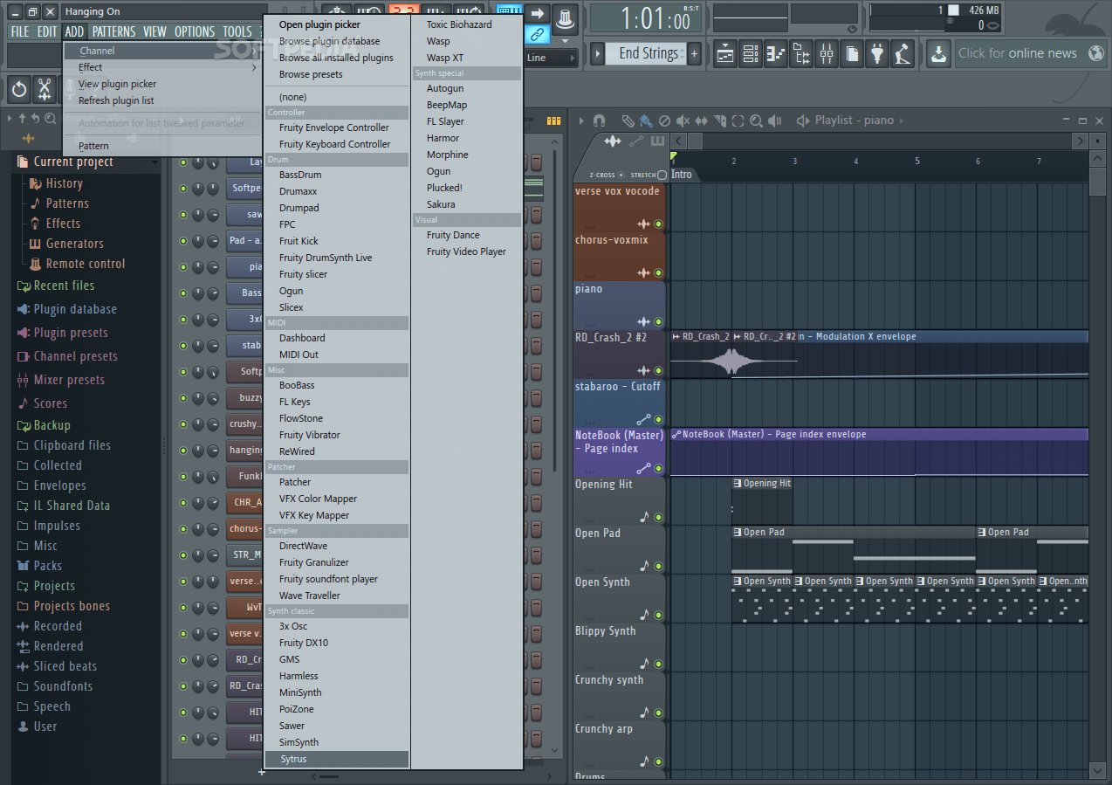
Task: Open the pattern menu arrow left of End Strings
Action: [x=598, y=54]
